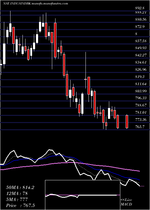Click the 5MA : 777 reading

[x=17, y=199]
